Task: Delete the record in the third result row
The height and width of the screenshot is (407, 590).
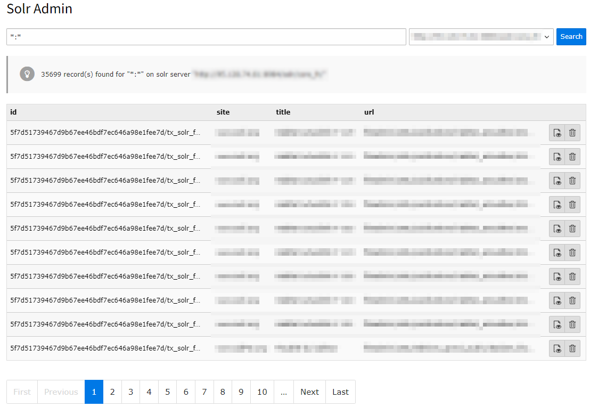Action: click(572, 181)
